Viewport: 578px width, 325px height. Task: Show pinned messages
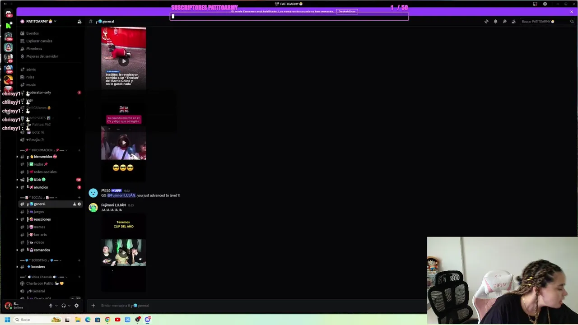point(504,21)
